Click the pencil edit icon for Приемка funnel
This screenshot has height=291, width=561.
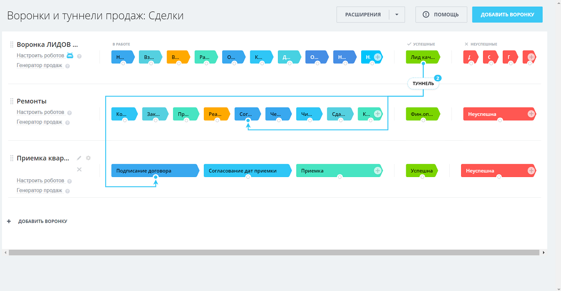(79, 158)
